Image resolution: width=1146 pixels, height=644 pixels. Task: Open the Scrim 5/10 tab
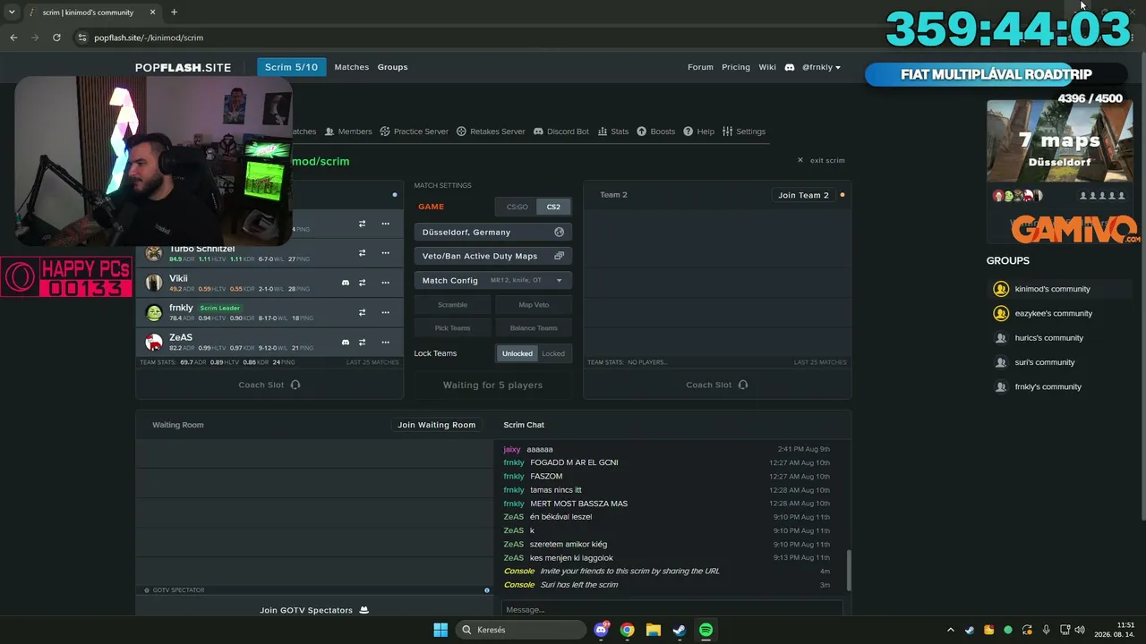(292, 67)
